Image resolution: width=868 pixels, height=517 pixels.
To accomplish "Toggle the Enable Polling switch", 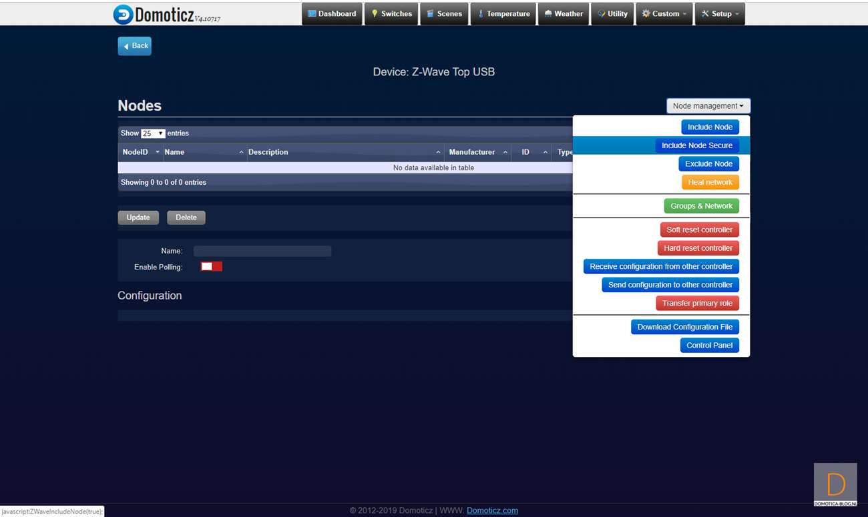I will click(x=212, y=267).
